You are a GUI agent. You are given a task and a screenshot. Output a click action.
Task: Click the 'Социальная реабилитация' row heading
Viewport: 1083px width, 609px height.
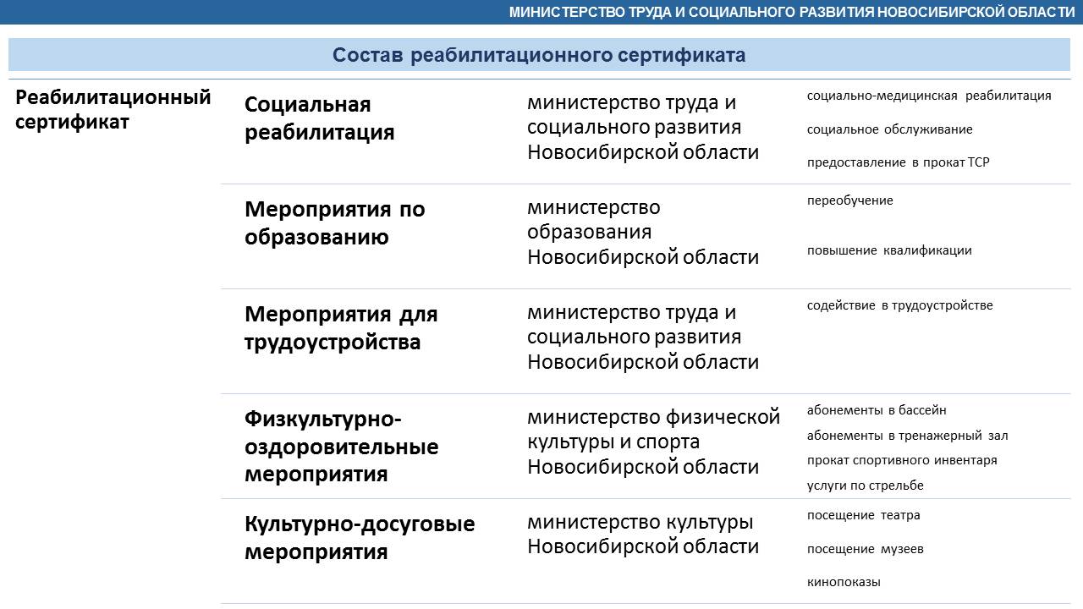319,118
